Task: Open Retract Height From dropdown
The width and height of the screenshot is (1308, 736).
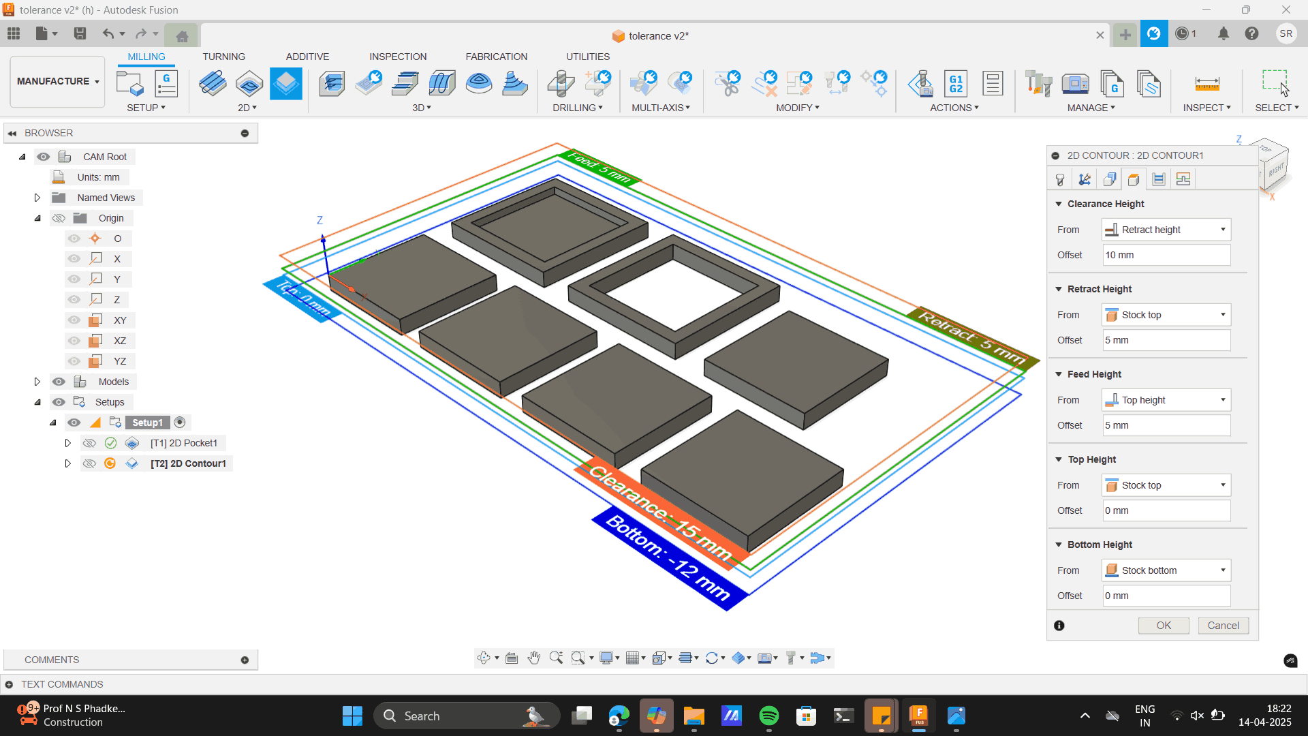Action: click(x=1166, y=315)
